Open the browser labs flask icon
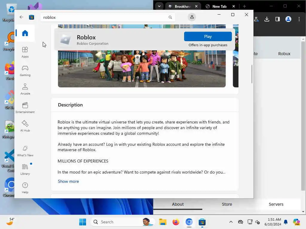Viewport: 306px width, 229px height. pos(256,19)
